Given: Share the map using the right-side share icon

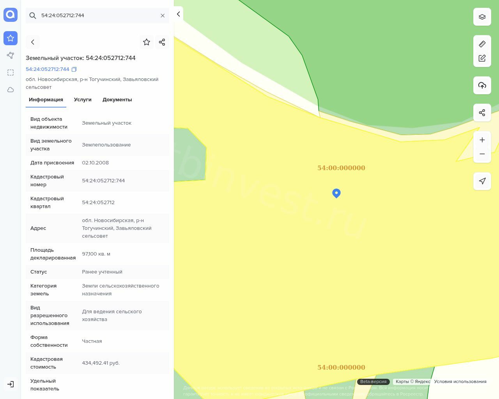Looking at the screenshot, I should (482, 113).
